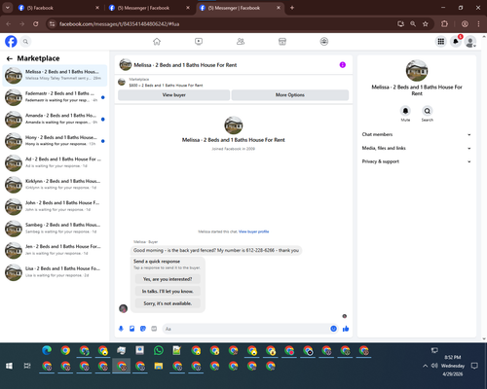Open Jen conversation in the list

click(x=55, y=250)
